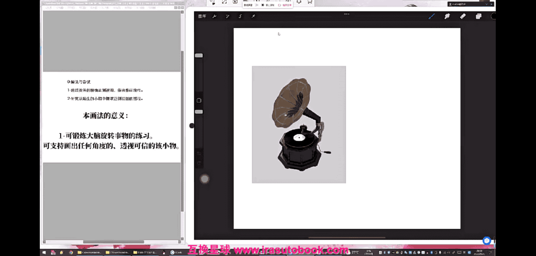536x256 pixels.
Task: Click the blue chat bubble icon at bottom right
Action: [487, 240]
